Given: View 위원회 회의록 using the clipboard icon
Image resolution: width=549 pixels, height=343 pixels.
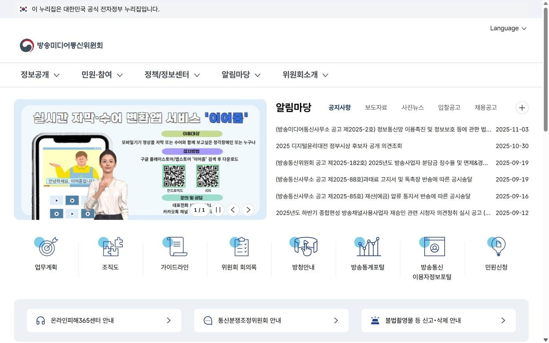Looking at the screenshot, I should click(x=239, y=247).
